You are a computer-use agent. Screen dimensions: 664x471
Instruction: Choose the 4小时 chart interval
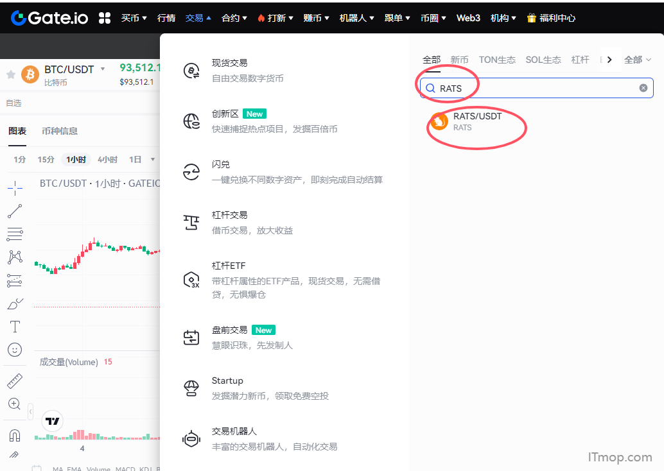click(x=107, y=160)
